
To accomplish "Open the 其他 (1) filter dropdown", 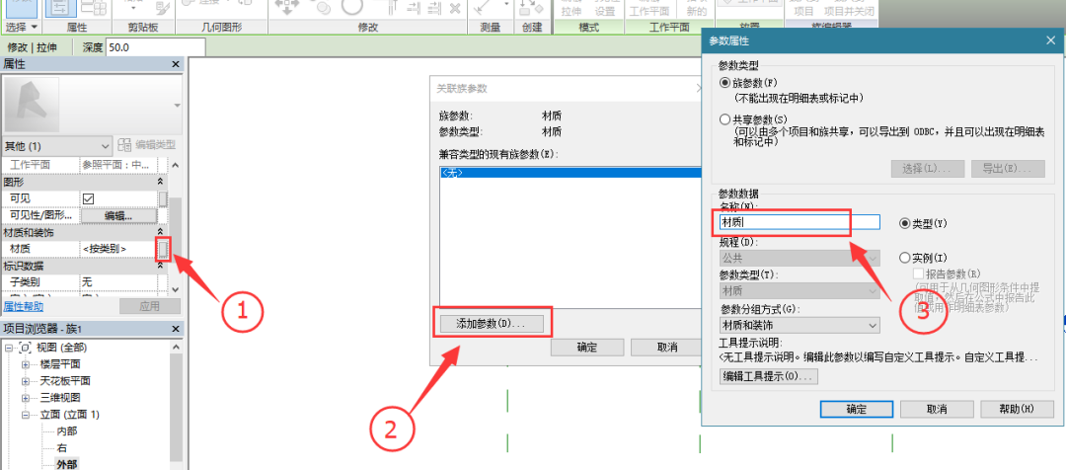I will (x=57, y=145).
